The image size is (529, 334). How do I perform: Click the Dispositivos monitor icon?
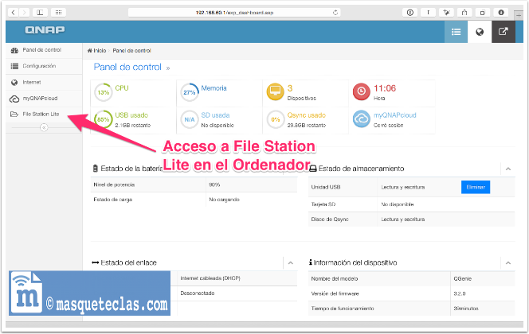275,92
